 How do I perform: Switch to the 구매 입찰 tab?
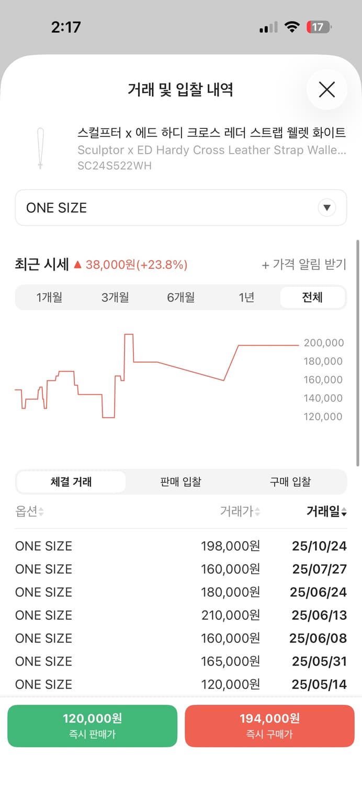click(290, 482)
